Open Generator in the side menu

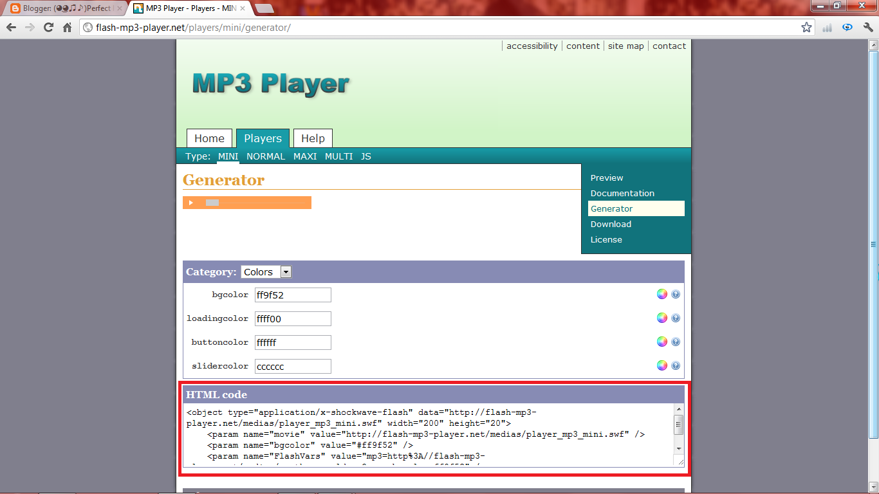pos(636,208)
